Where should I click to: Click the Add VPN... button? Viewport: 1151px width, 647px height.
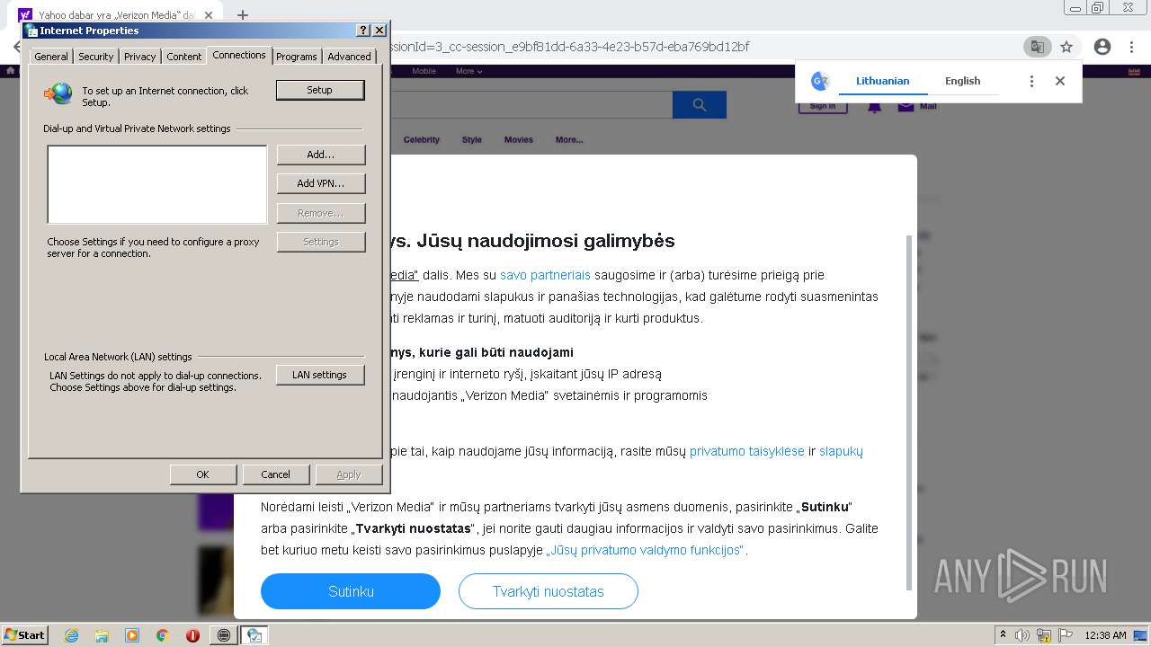321,183
